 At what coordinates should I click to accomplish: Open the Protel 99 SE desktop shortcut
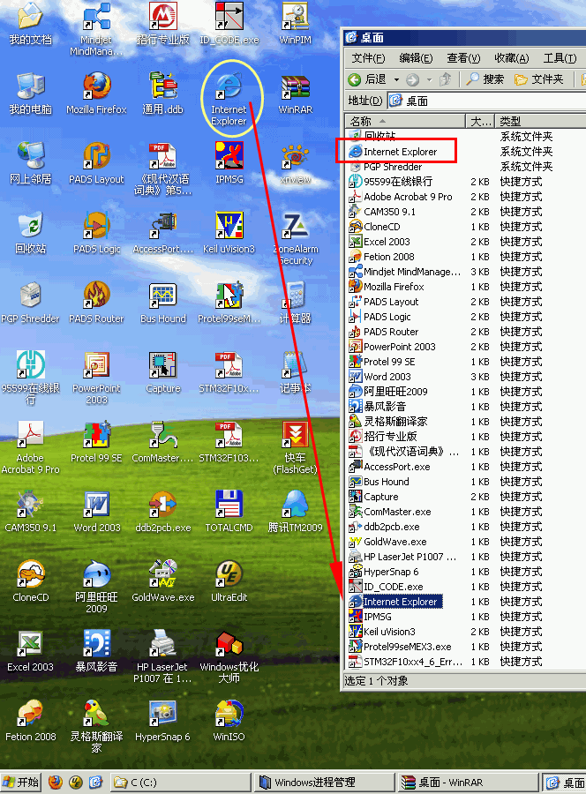[96, 442]
